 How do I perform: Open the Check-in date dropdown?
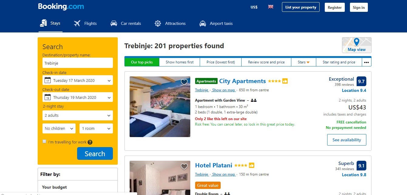pyautogui.click(x=78, y=80)
